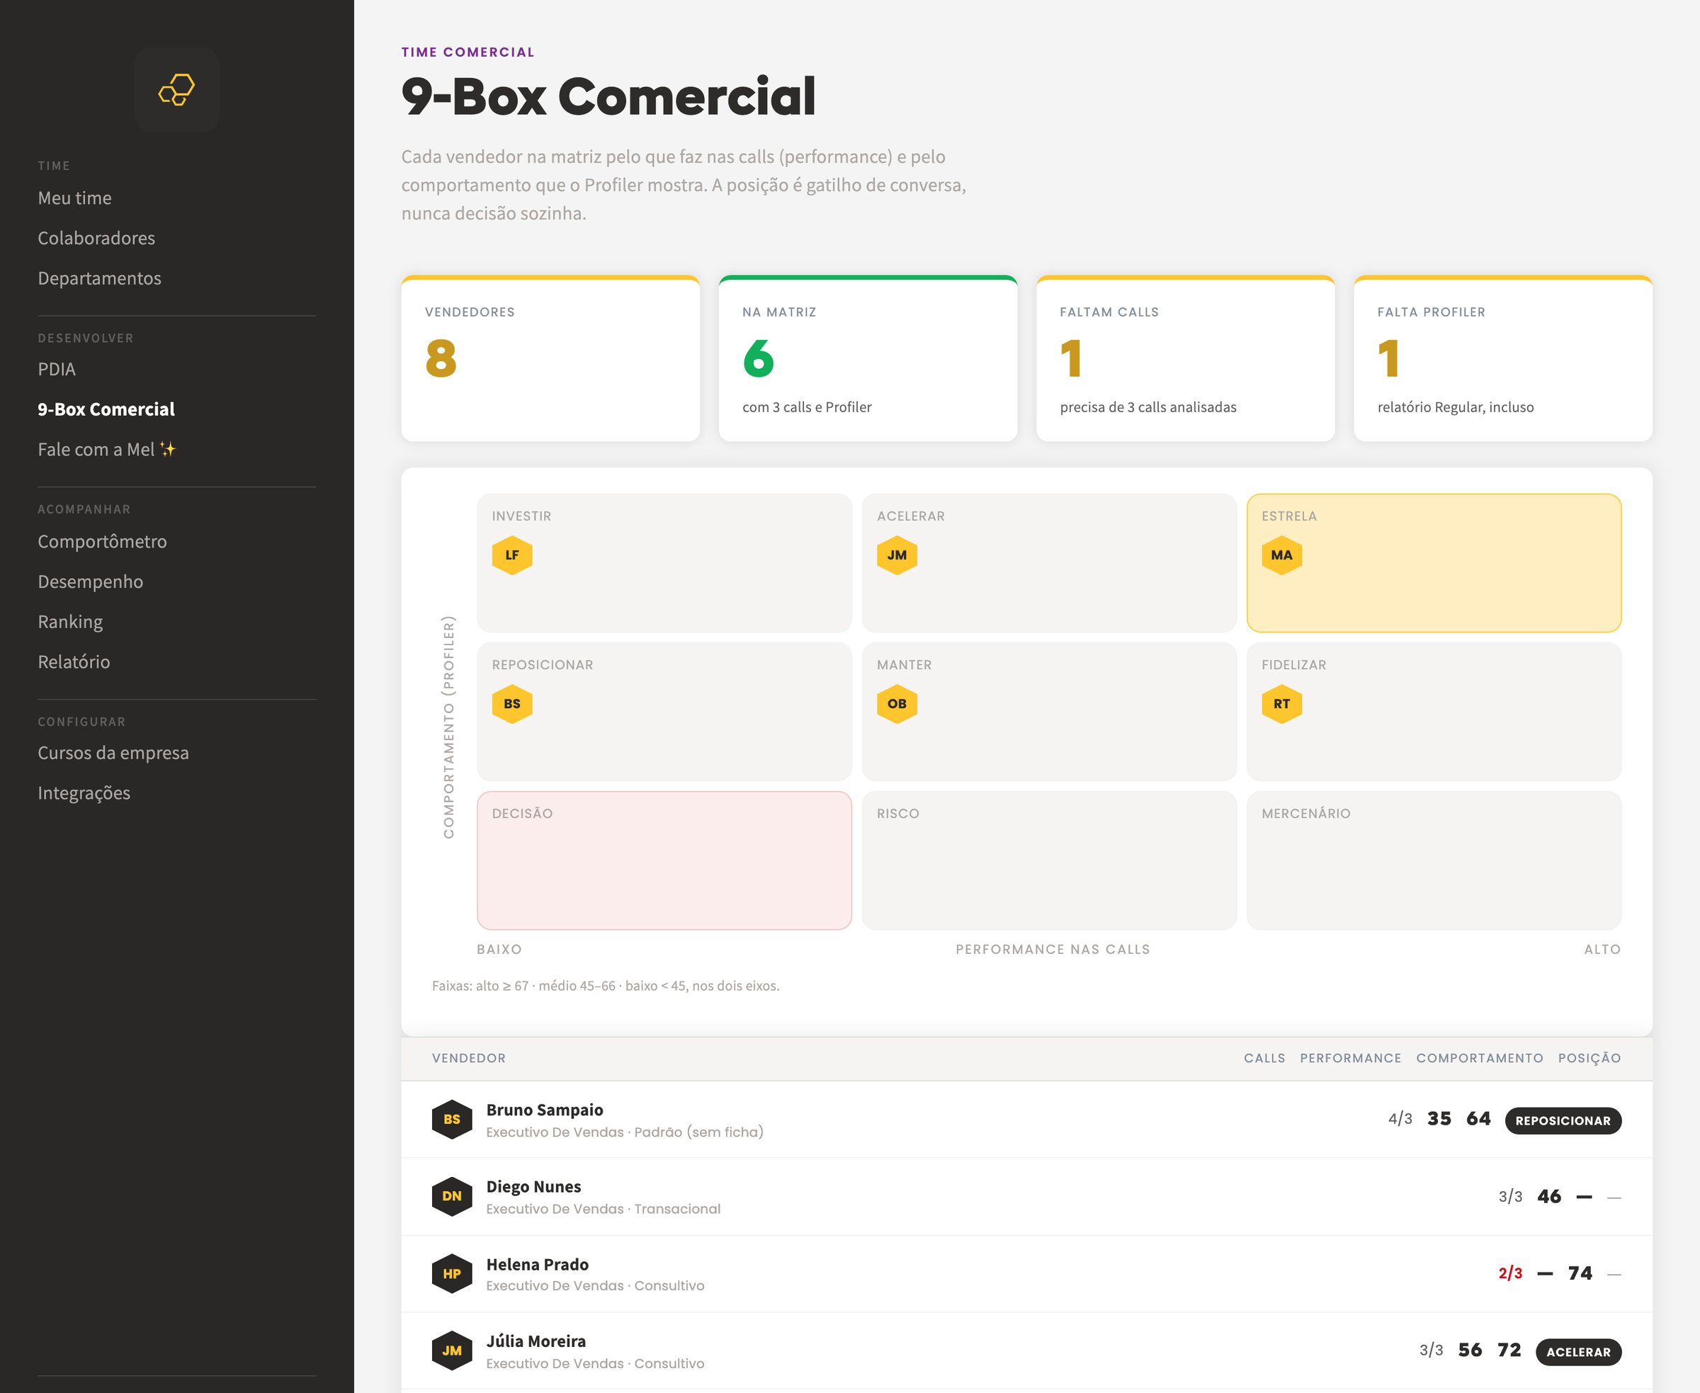Click the Na Matriz summary card
Image resolution: width=1700 pixels, height=1393 pixels.
click(868, 358)
